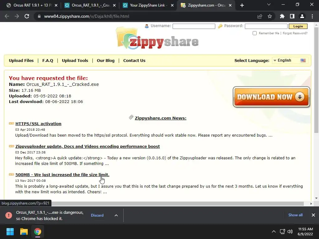Select file name Orcus_RAT_1.9.1_-_Cracked.exe text
Image resolution: width=319 pixels, height=239 pixels.
[62, 84]
